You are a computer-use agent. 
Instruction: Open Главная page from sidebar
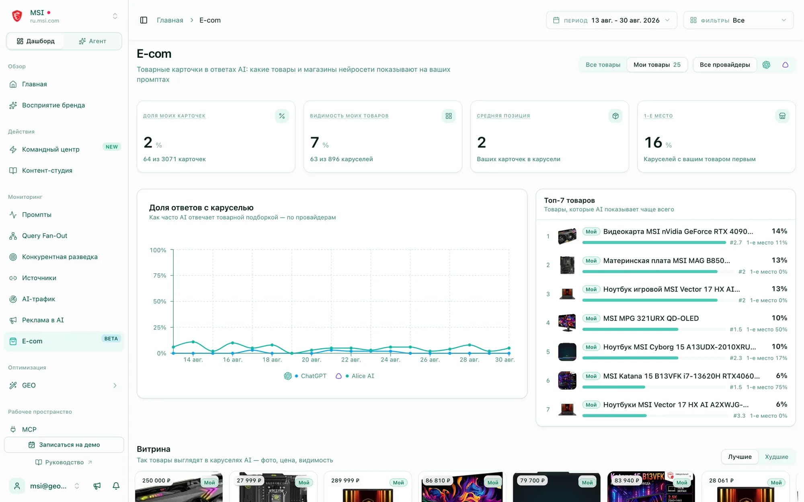coord(64,84)
